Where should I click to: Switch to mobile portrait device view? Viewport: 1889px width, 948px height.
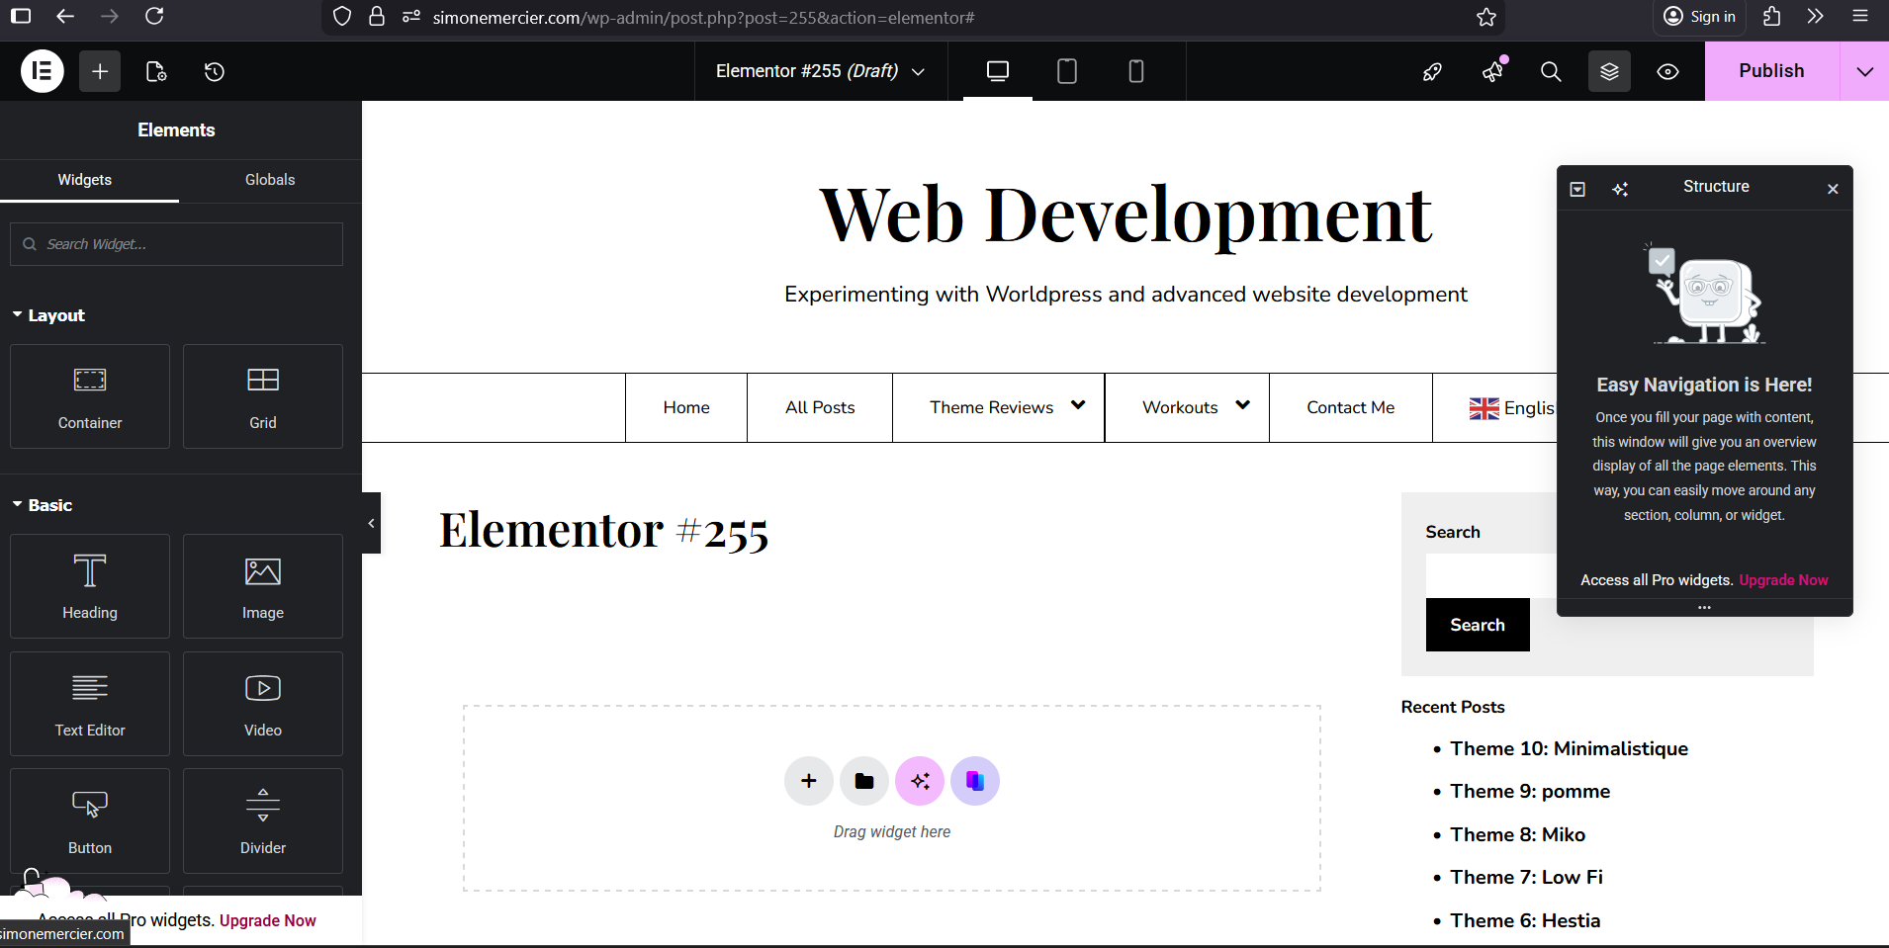[x=1136, y=71]
